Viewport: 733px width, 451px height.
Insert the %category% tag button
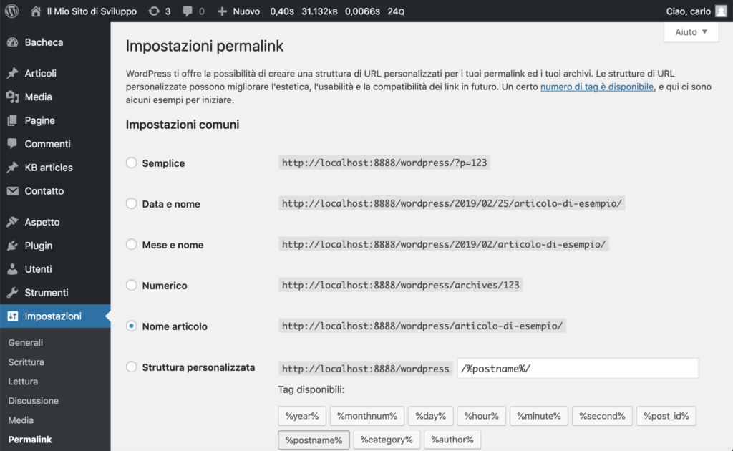[x=387, y=440]
